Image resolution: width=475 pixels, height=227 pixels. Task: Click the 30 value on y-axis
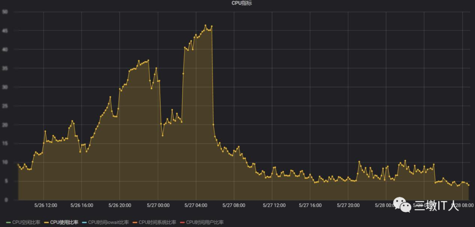tap(5, 87)
